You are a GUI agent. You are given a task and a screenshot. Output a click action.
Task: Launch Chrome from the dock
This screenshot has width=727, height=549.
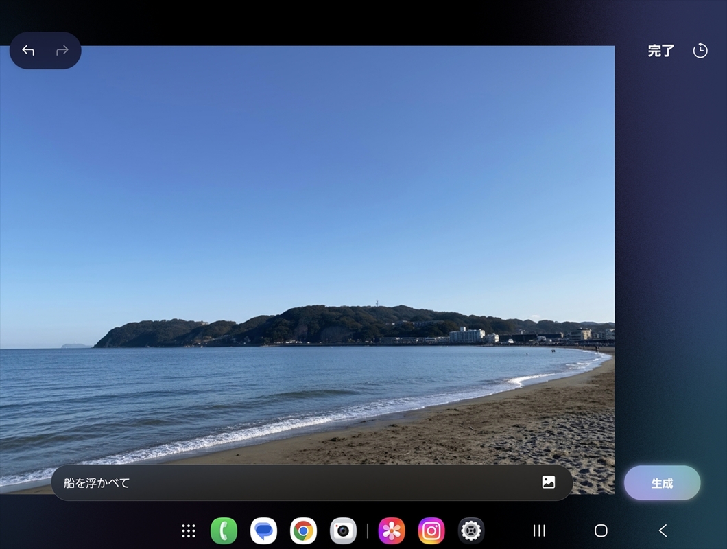[x=303, y=530]
